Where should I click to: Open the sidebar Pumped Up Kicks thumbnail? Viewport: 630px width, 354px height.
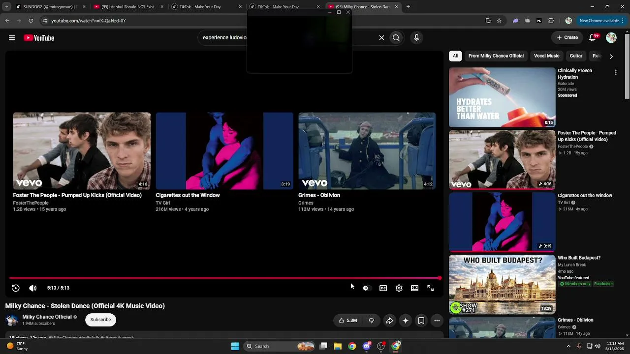[x=502, y=159]
